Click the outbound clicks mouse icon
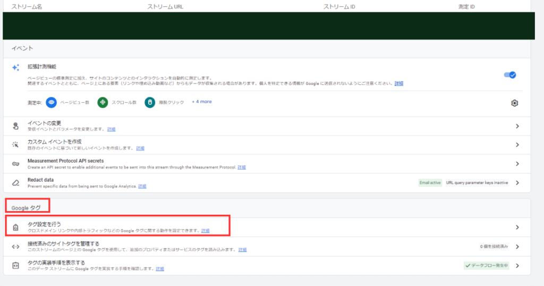Screen dimensions: 544x286 150,103
